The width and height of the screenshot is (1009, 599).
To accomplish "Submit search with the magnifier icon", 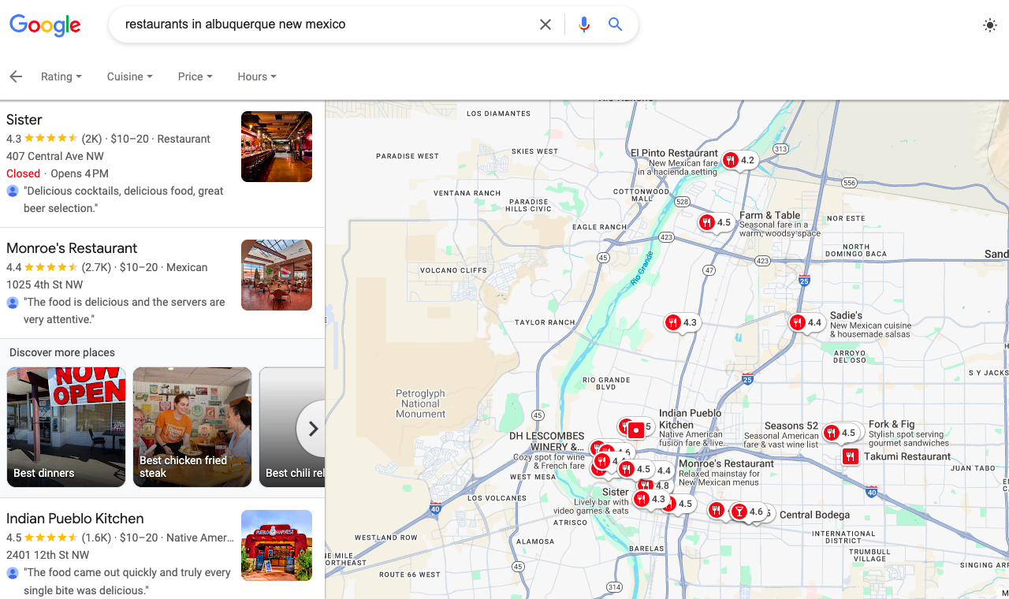I will point(616,24).
